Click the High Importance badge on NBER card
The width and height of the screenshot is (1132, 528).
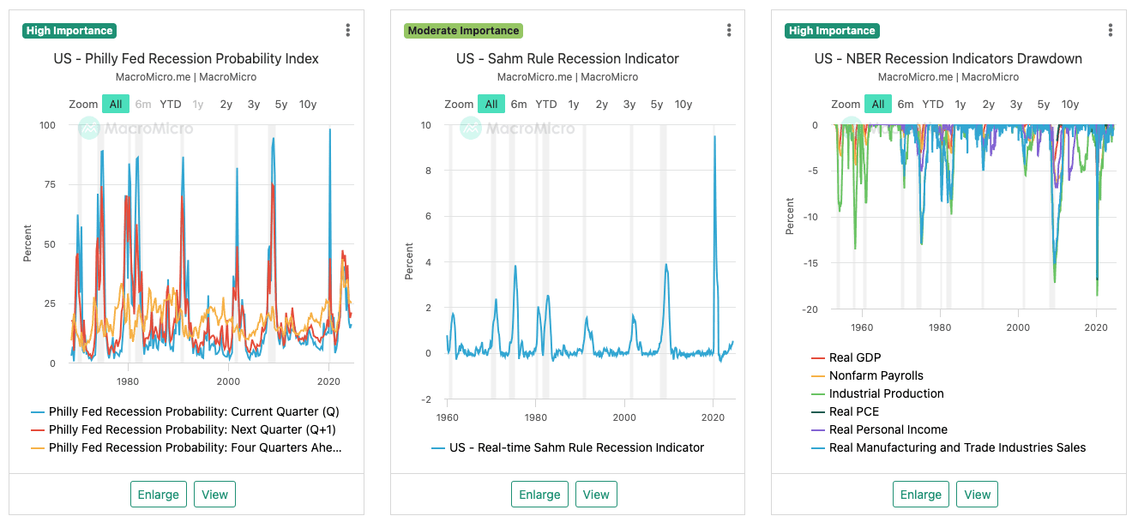click(832, 31)
